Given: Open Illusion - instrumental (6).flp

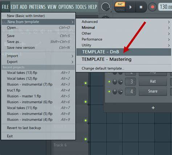Looking at the screenshot, I should coord(38,102).
